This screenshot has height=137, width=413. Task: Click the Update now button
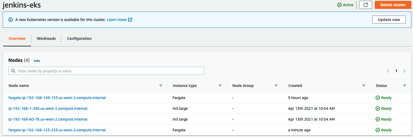pyautogui.click(x=389, y=20)
